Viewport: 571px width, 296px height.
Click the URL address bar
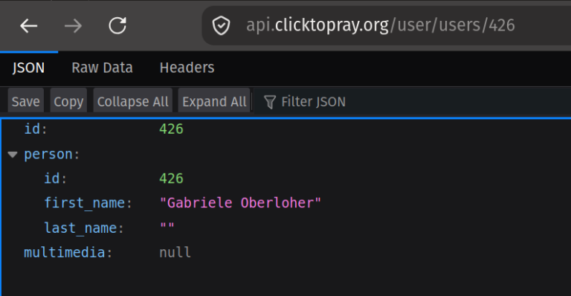coord(386,25)
